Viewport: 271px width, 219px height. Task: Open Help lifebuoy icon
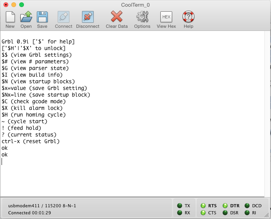point(188,17)
